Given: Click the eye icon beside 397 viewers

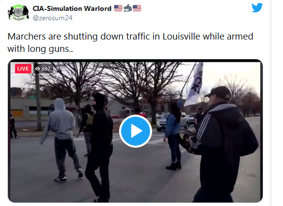Looking at the screenshot, I should [38, 69].
